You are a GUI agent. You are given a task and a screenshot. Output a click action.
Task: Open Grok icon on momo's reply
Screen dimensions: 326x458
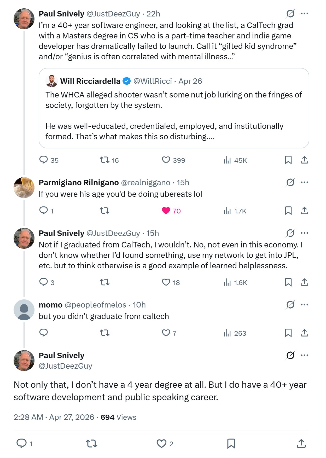coord(290,305)
